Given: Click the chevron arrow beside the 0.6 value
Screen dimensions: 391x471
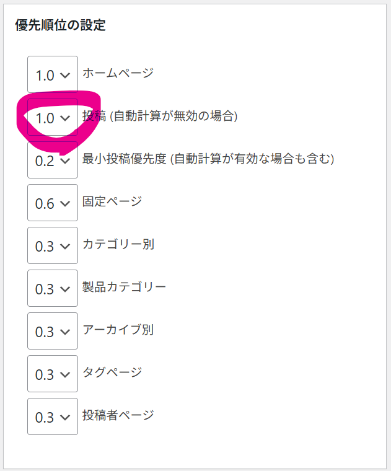Looking at the screenshot, I should pos(64,204).
